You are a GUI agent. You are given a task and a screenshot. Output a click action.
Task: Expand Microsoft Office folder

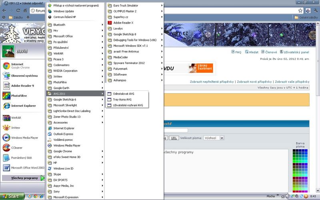point(75,36)
